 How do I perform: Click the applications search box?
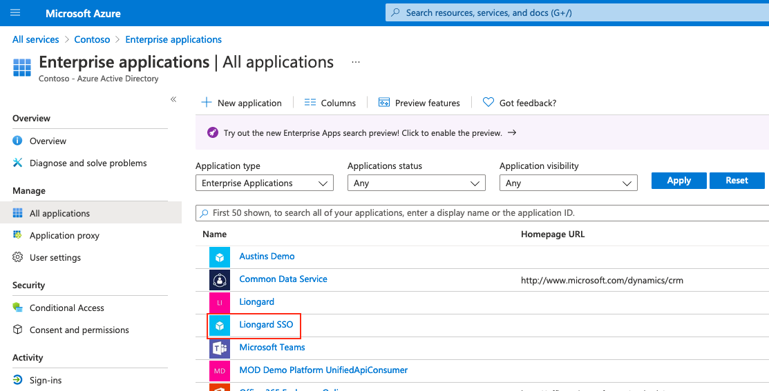click(x=482, y=213)
